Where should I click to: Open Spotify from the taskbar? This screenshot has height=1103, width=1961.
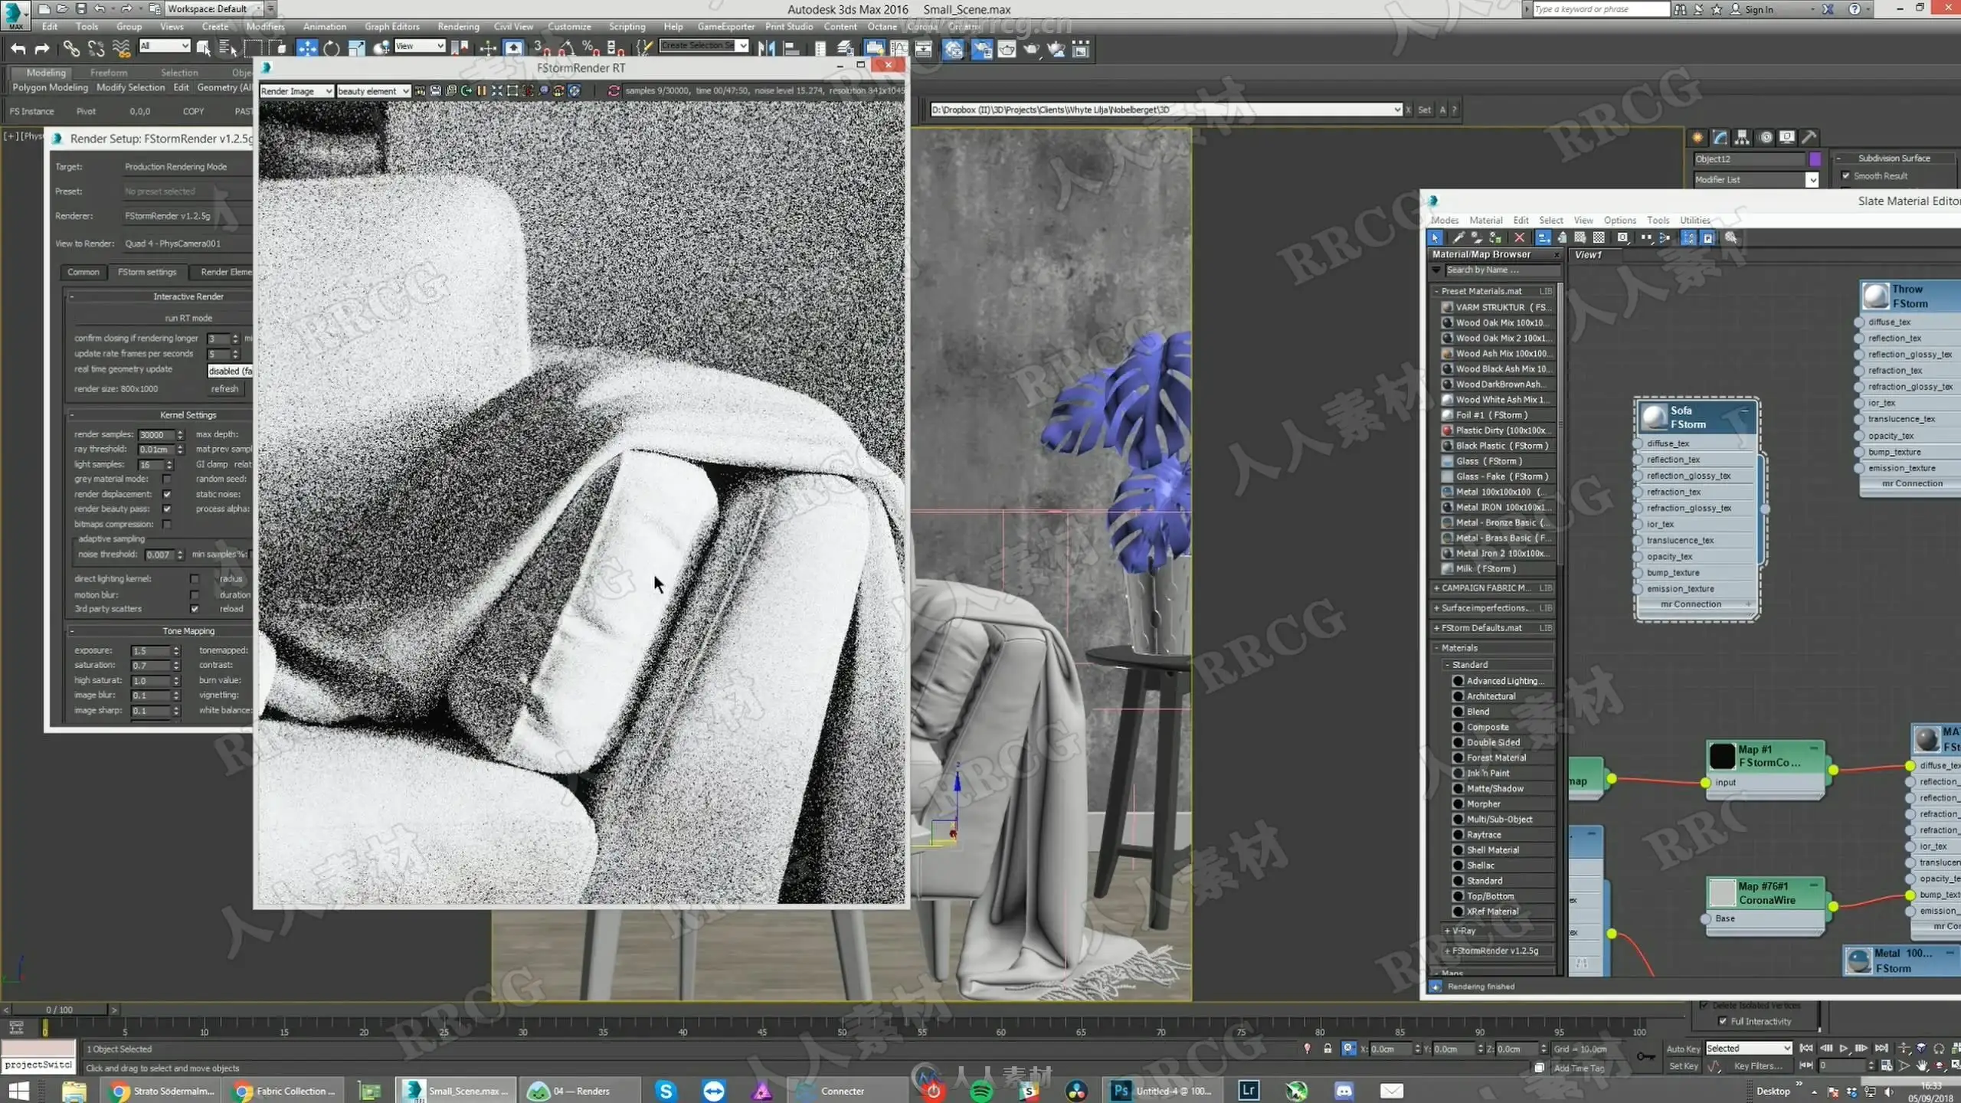click(x=981, y=1090)
